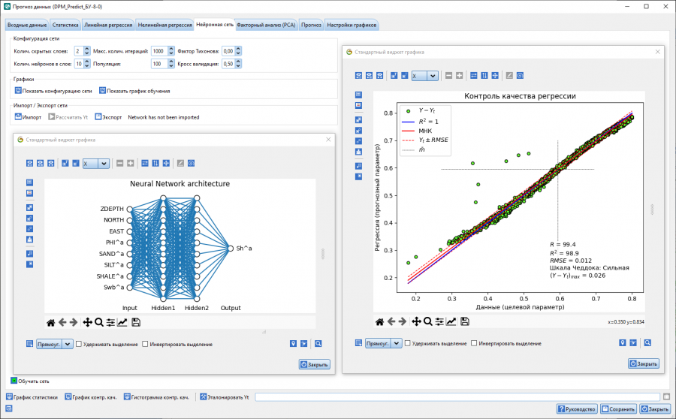Click back arrow under Neural Network architecture plot

pos(63,322)
